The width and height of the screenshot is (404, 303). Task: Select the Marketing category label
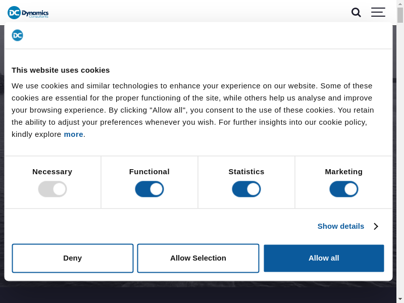coord(344,172)
